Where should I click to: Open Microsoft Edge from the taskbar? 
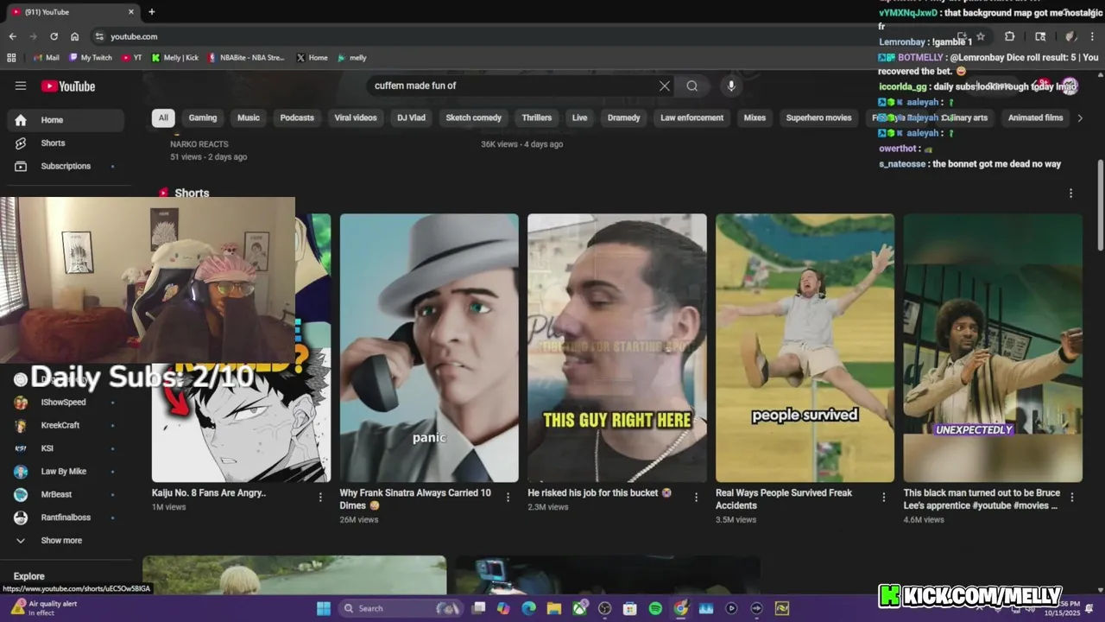[528, 608]
